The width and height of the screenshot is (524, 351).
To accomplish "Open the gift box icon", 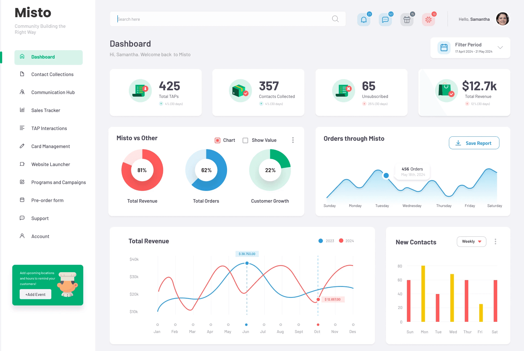I will 407,20.
